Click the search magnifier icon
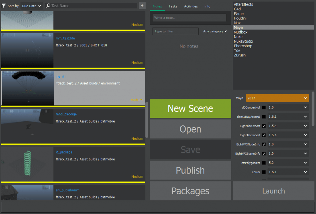The image size is (316, 214). tap(48, 6)
